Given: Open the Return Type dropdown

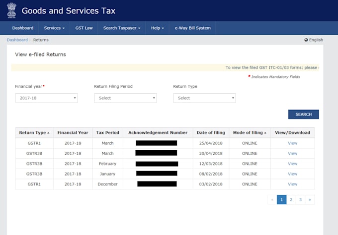Looking at the screenshot, I should (205, 98).
